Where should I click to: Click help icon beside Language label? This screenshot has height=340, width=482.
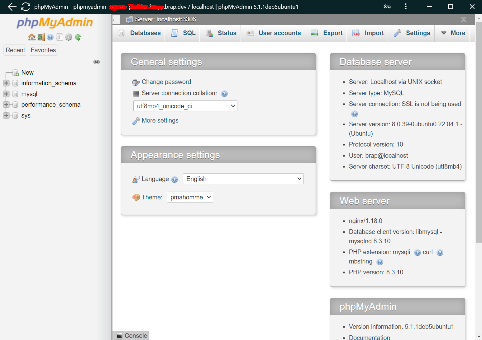coord(175,179)
